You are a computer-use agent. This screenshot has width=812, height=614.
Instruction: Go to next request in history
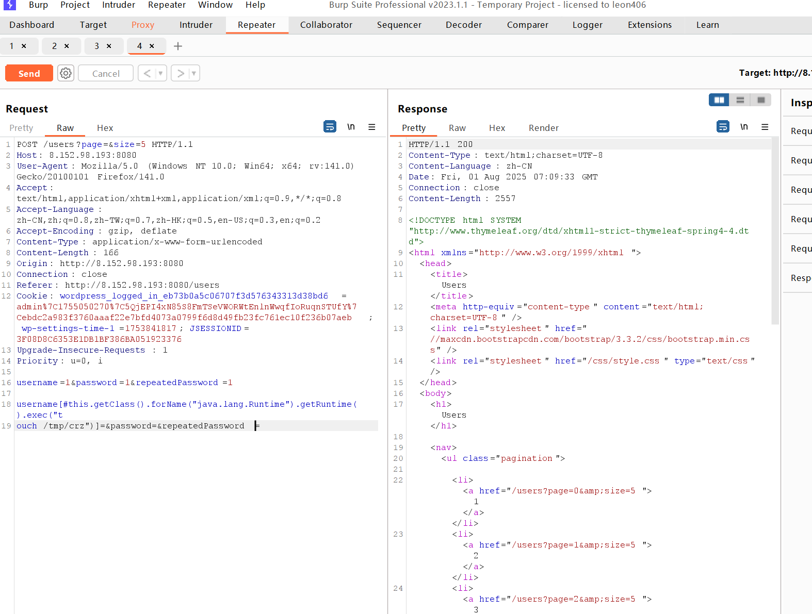[181, 73]
